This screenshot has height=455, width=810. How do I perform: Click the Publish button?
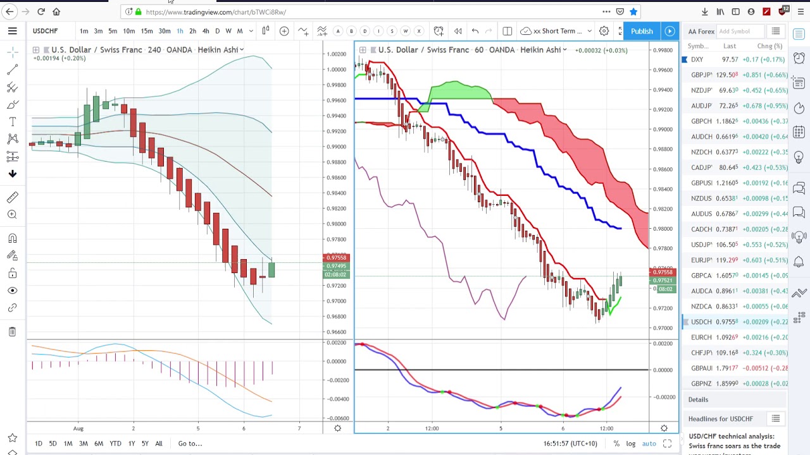coord(642,31)
